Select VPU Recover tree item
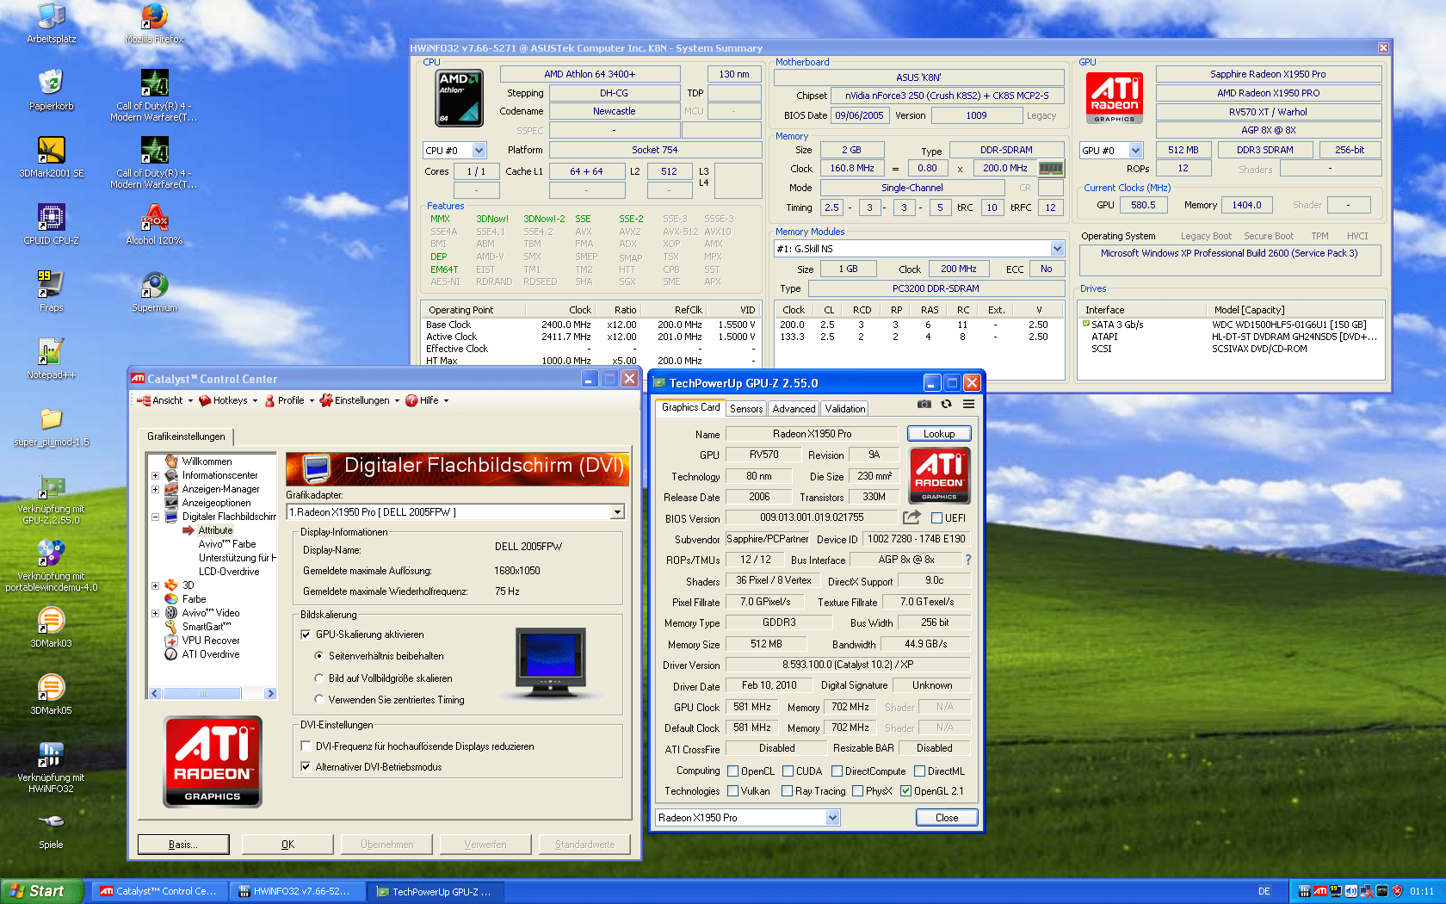The width and height of the screenshot is (1446, 904). click(211, 641)
